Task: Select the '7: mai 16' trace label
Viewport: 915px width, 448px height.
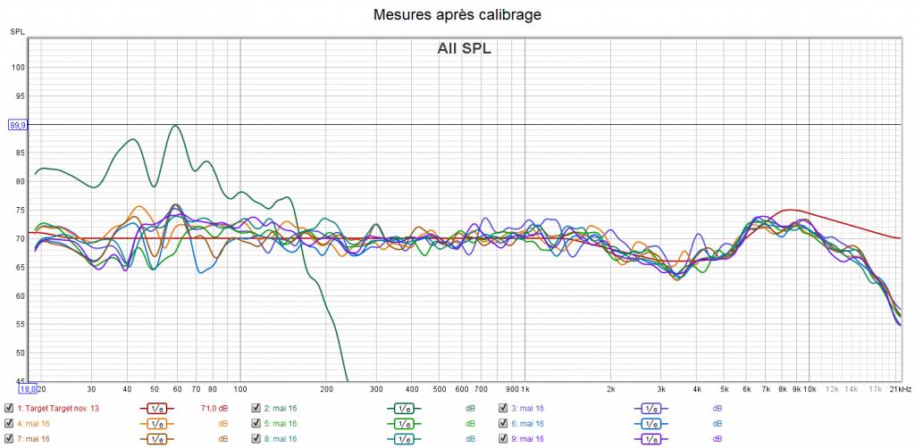Action: tap(33, 439)
